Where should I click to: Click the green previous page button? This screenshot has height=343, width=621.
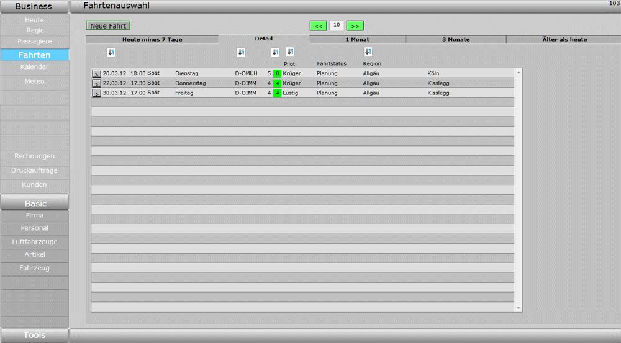(x=318, y=26)
